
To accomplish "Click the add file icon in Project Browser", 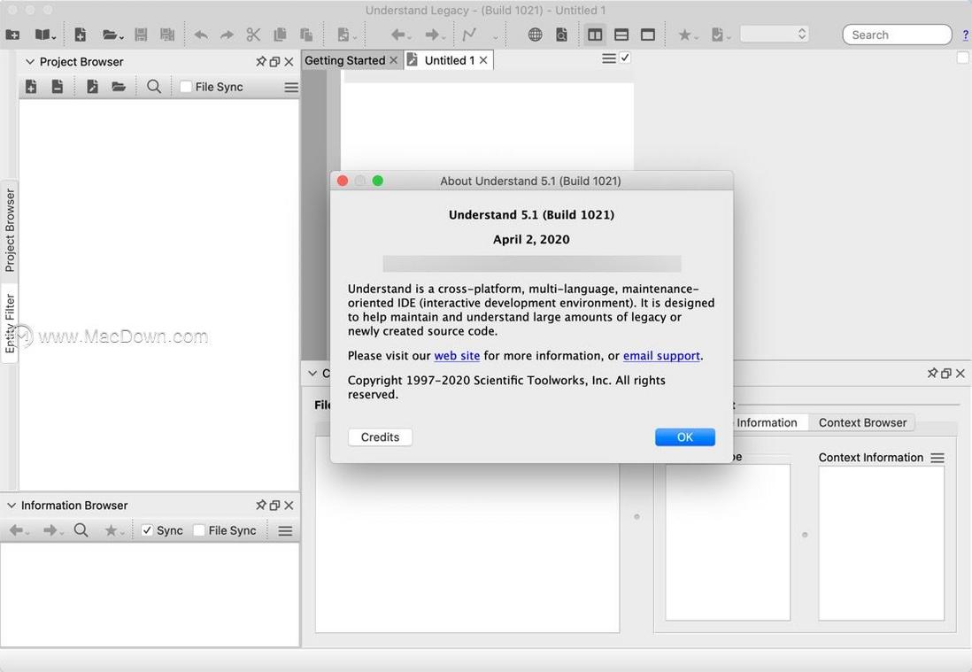I will tap(31, 87).
